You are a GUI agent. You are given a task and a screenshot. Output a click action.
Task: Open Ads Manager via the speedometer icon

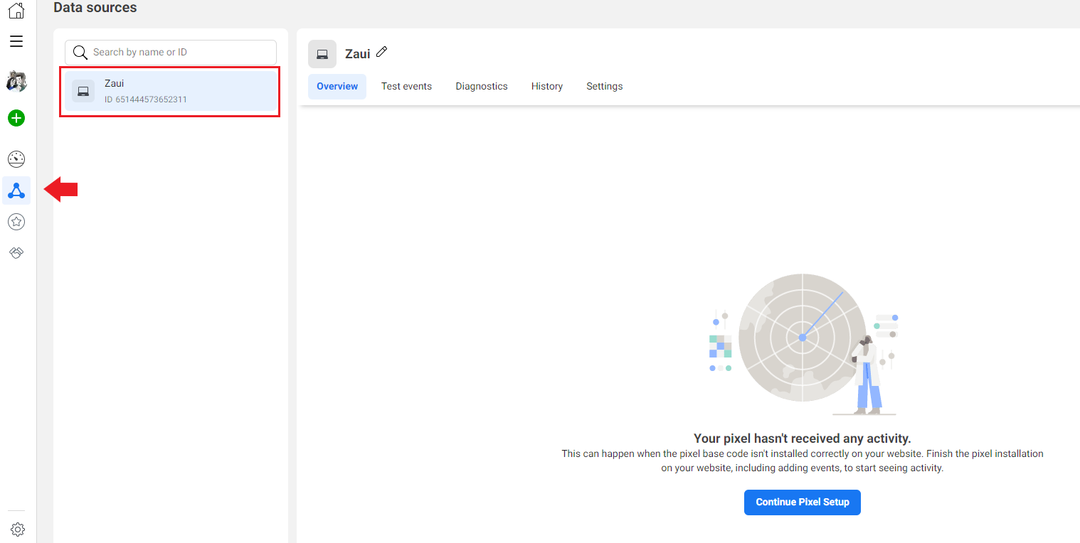pos(16,158)
